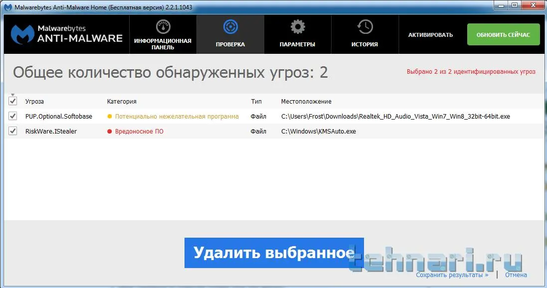Minimize the Malwarebytes window
The image size is (547, 288).
(501, 5)
